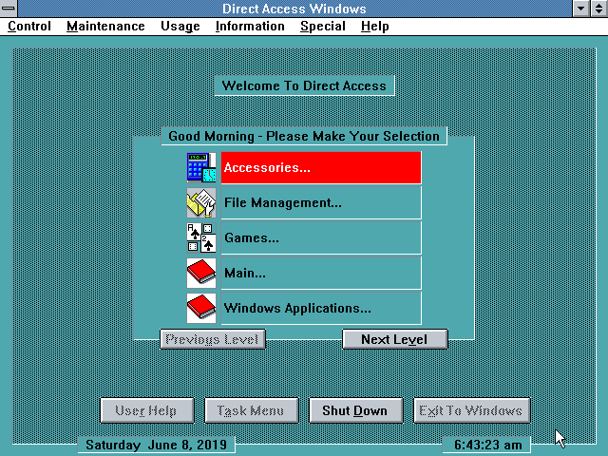Select the Windows Applications... entry
This screenshot has width=608, height=456.
click(321, 308)
